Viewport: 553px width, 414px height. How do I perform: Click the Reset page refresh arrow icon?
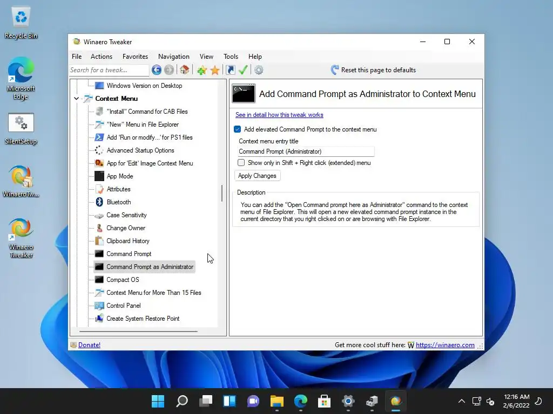click(x=335, y=70)
